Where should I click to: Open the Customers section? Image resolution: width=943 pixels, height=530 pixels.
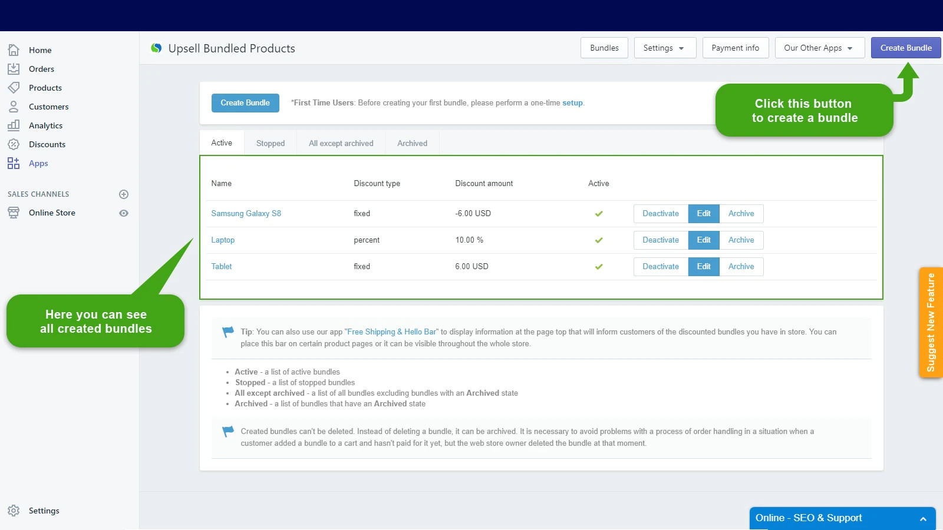(x=48, y=107)
